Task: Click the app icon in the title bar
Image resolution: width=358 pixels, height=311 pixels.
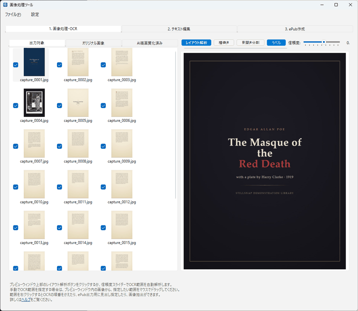Action: point(5,5)
